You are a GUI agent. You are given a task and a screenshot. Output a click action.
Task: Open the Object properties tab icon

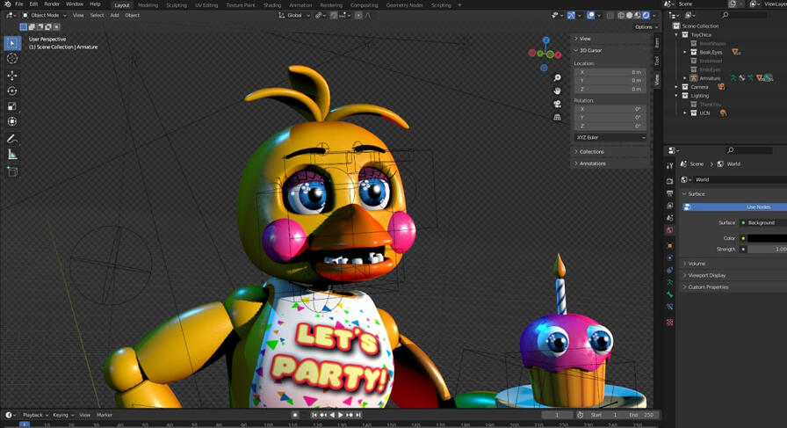pos(669,246)
